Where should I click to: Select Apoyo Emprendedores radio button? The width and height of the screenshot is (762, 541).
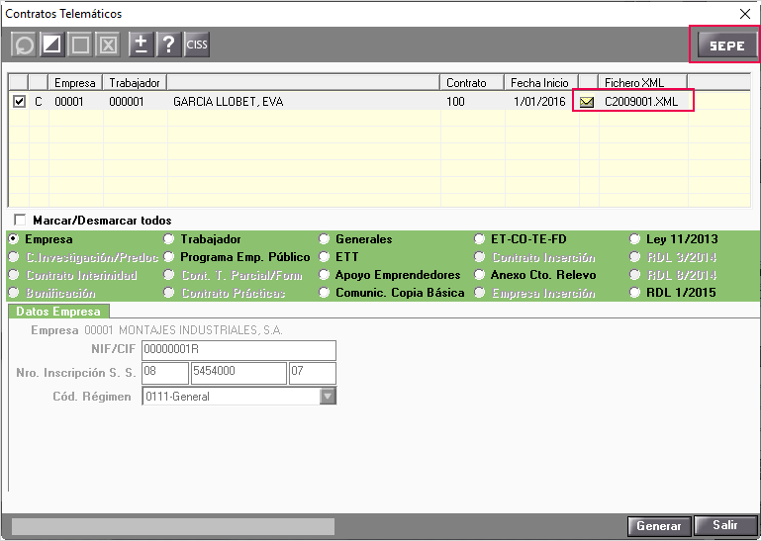pyautogui.click(x=325, y=274)
